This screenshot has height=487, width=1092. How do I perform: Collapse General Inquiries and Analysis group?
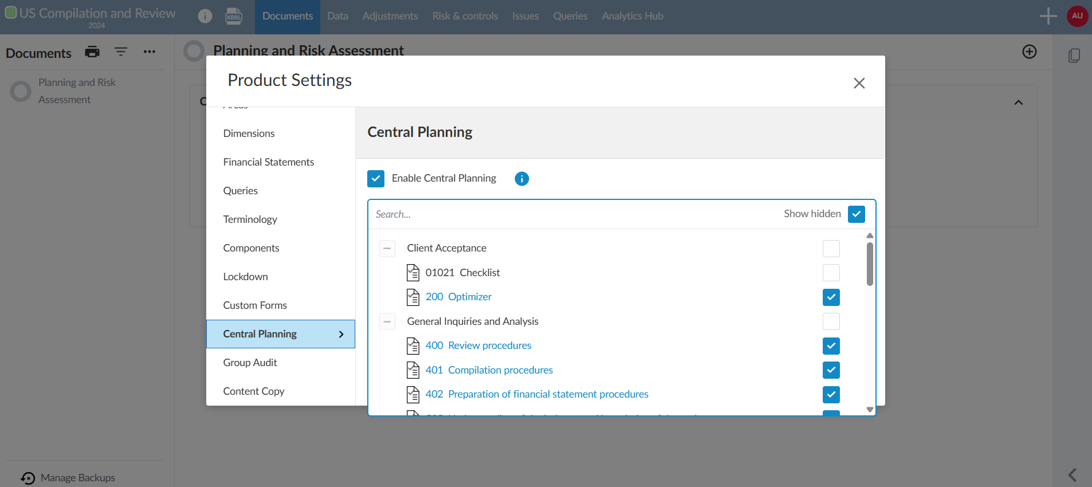point(387,321)
